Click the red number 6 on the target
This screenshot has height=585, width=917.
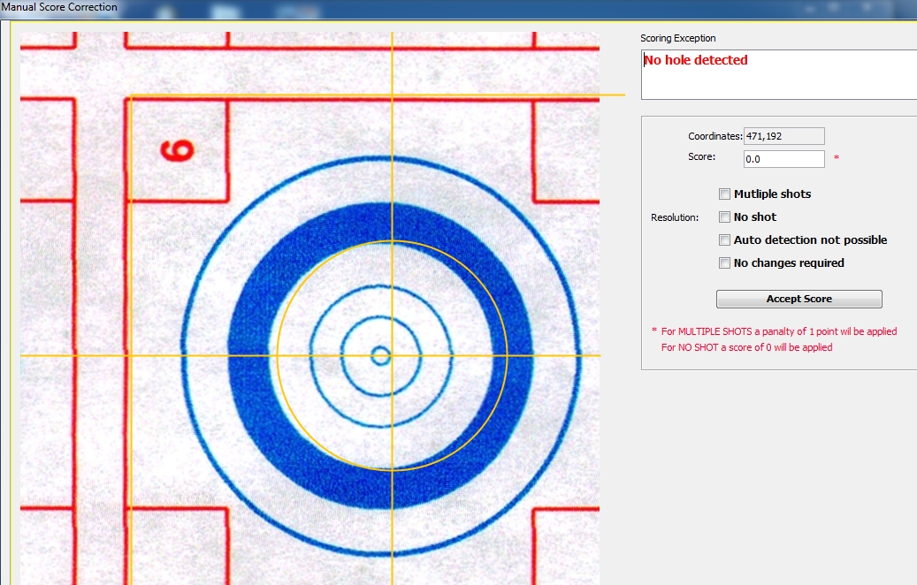click(178, 148)
